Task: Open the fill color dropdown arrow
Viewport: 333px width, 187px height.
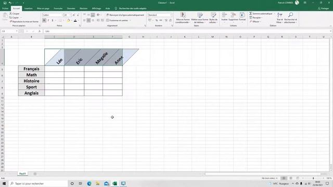Action: click(x=72, y=21)
